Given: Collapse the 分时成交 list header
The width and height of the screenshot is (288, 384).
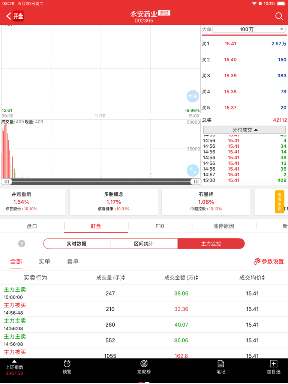Looking at the screenshot, I should 244,130.
